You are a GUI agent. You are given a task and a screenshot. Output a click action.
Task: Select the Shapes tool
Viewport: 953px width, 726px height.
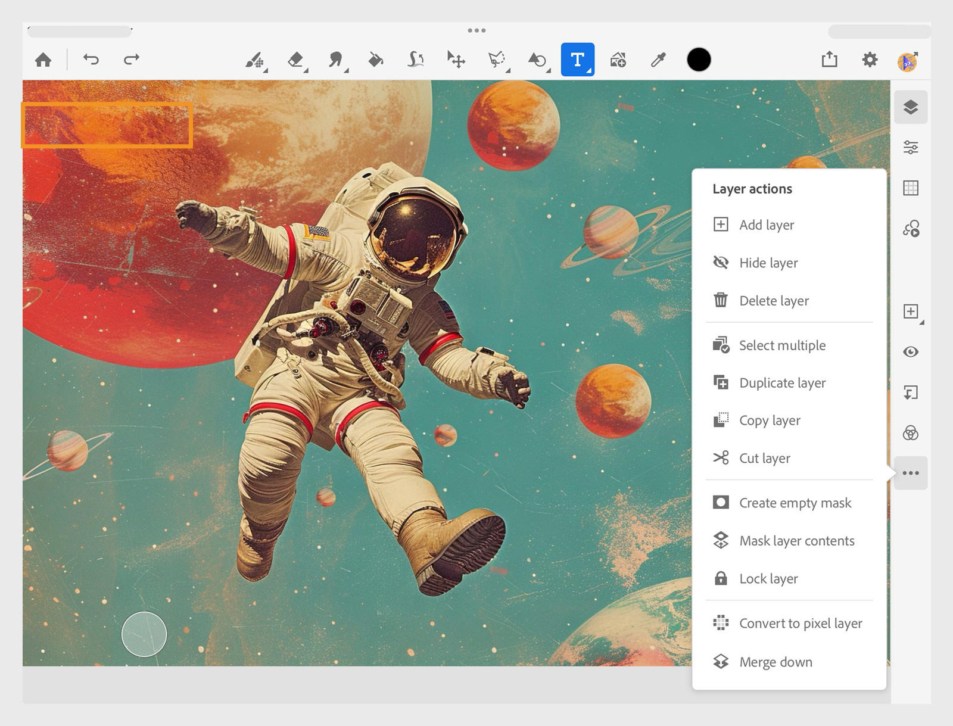coord(537,60)
